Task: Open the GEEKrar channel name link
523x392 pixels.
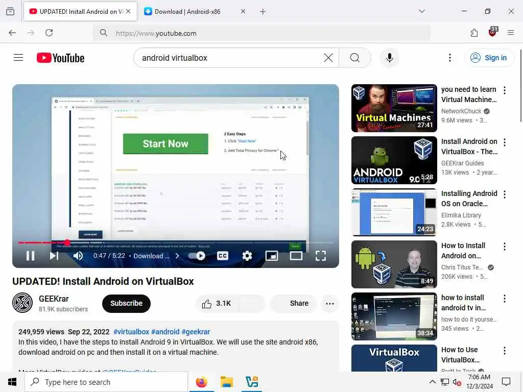Action: 54,299
